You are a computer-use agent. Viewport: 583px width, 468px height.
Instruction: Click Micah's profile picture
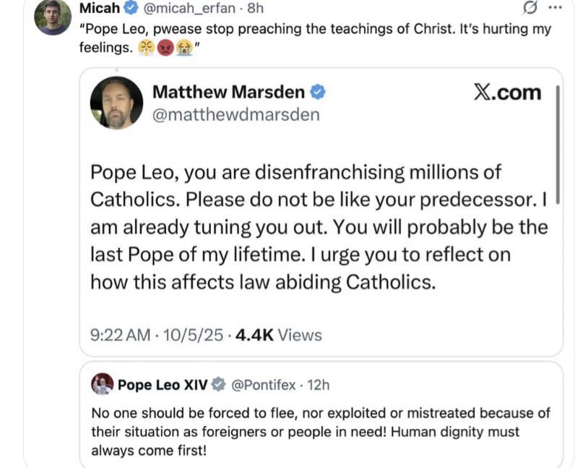53,17
